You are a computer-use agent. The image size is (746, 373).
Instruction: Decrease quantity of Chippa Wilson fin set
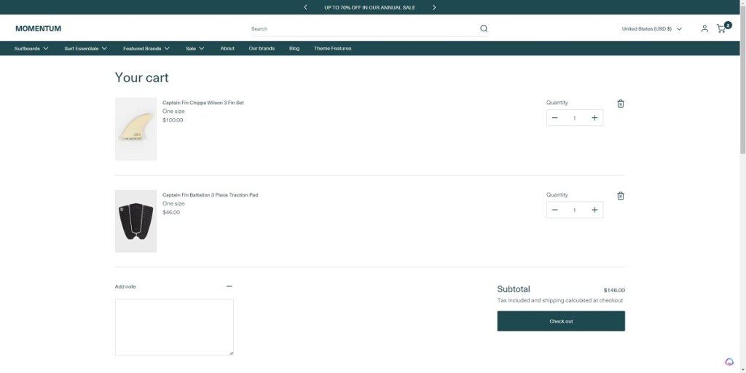click(555, 118)
